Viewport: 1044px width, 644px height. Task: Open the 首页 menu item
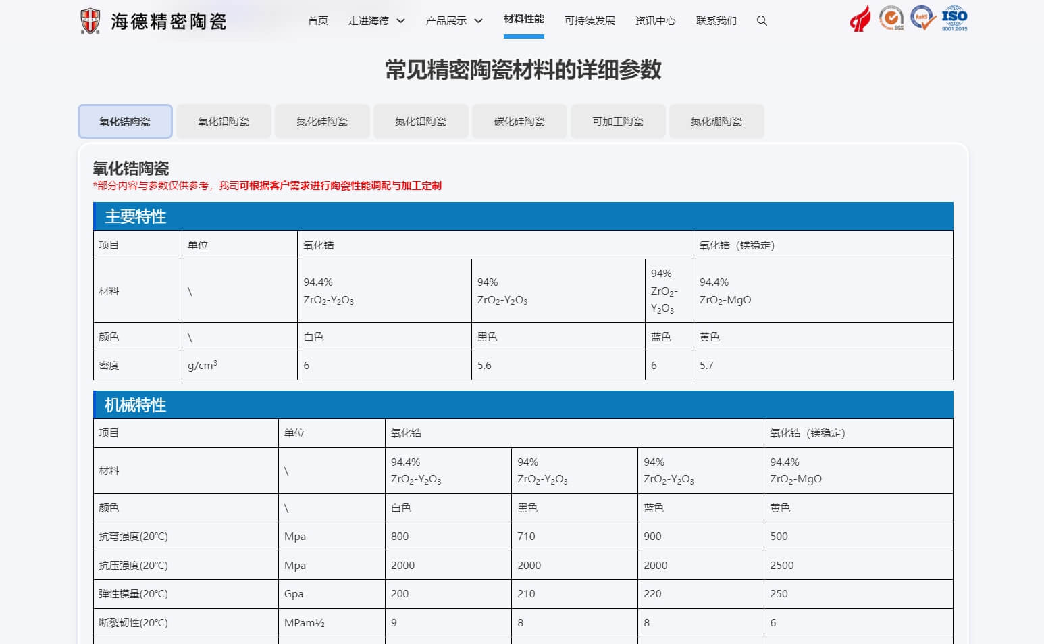[317, 21]
